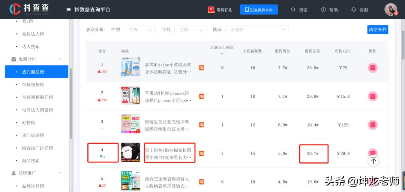Select 达人搜索 in sidebar

31,47
